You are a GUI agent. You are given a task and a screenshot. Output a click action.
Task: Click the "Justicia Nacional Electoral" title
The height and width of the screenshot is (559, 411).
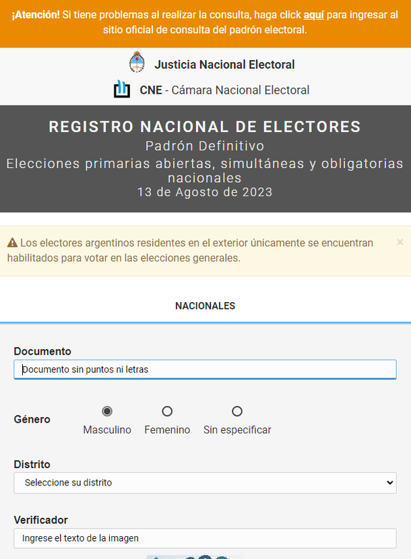[224, 65]
